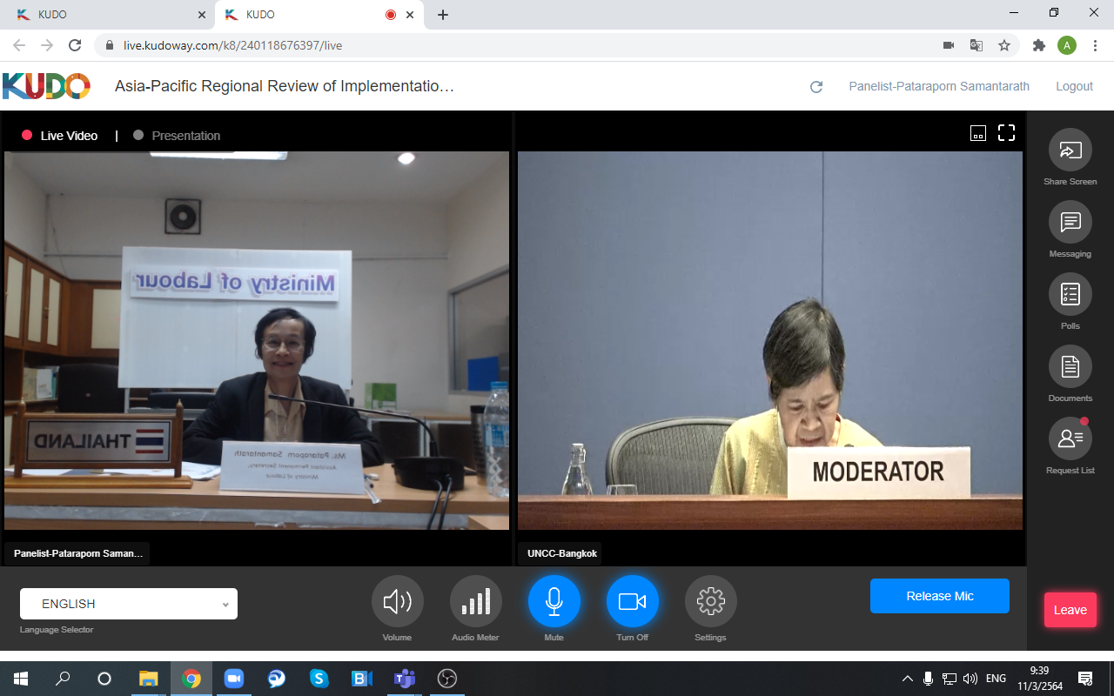This screenshot has width=1114, height=696.
Task: Open the Share Screen panel
Action: [1070, 151]
